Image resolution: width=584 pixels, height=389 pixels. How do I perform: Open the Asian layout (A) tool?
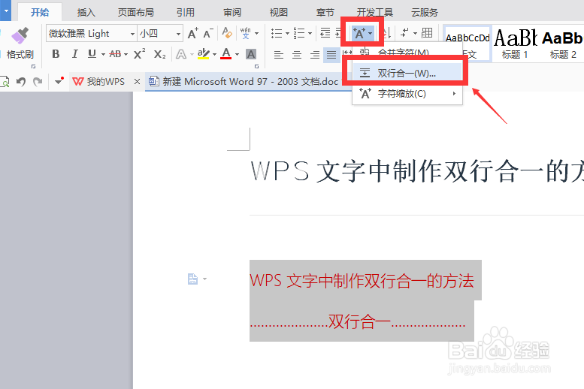(359, 33)
